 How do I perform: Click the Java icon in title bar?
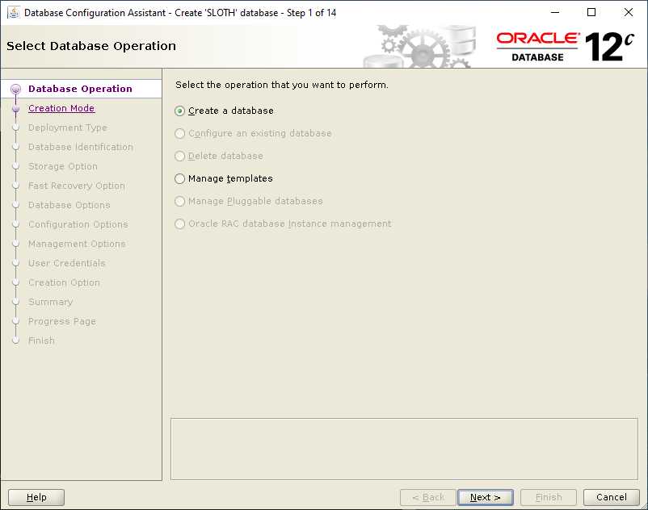point(13,12)
